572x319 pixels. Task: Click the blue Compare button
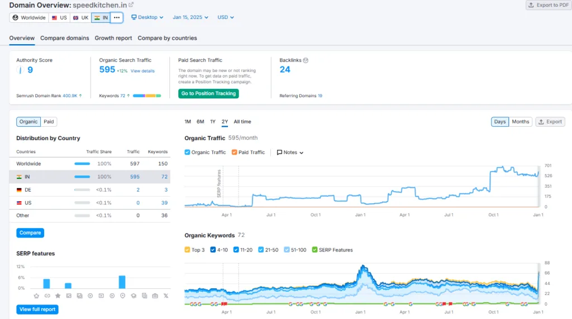30,233
